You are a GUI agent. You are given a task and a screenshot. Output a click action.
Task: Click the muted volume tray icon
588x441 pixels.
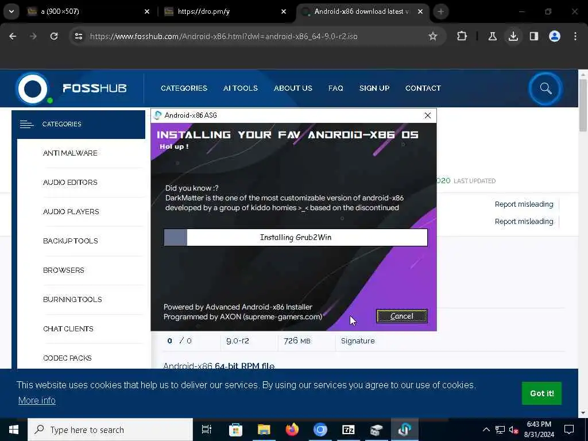pyautogui.click(x=513, y=430)
